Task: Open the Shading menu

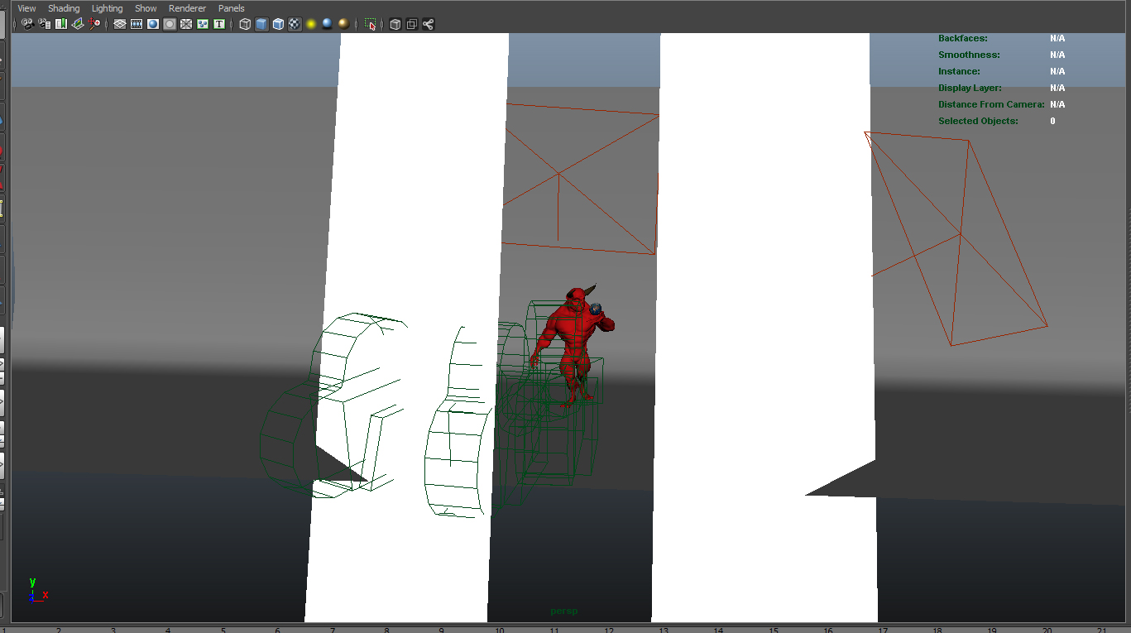Action: 64,8
